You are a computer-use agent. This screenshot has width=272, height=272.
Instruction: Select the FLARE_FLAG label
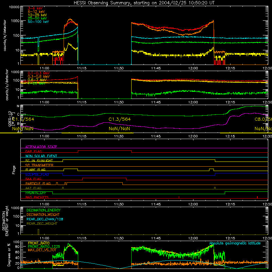point(35,170)
